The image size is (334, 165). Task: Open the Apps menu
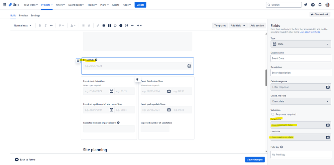[x=127, y=5]
